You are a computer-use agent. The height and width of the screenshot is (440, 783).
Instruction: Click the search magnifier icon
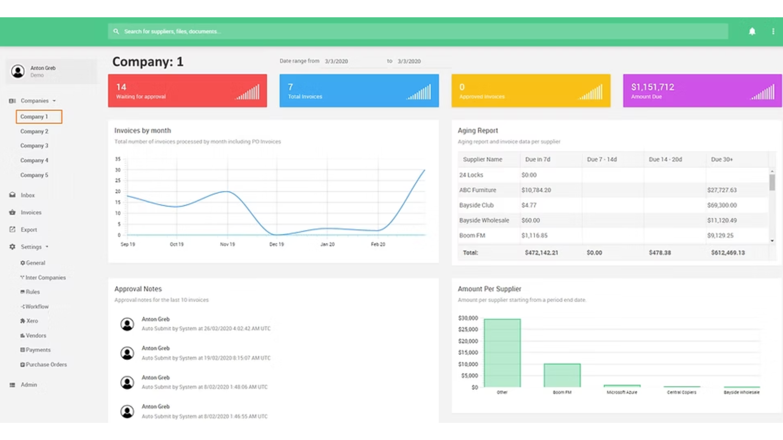[x=116, y=31]
